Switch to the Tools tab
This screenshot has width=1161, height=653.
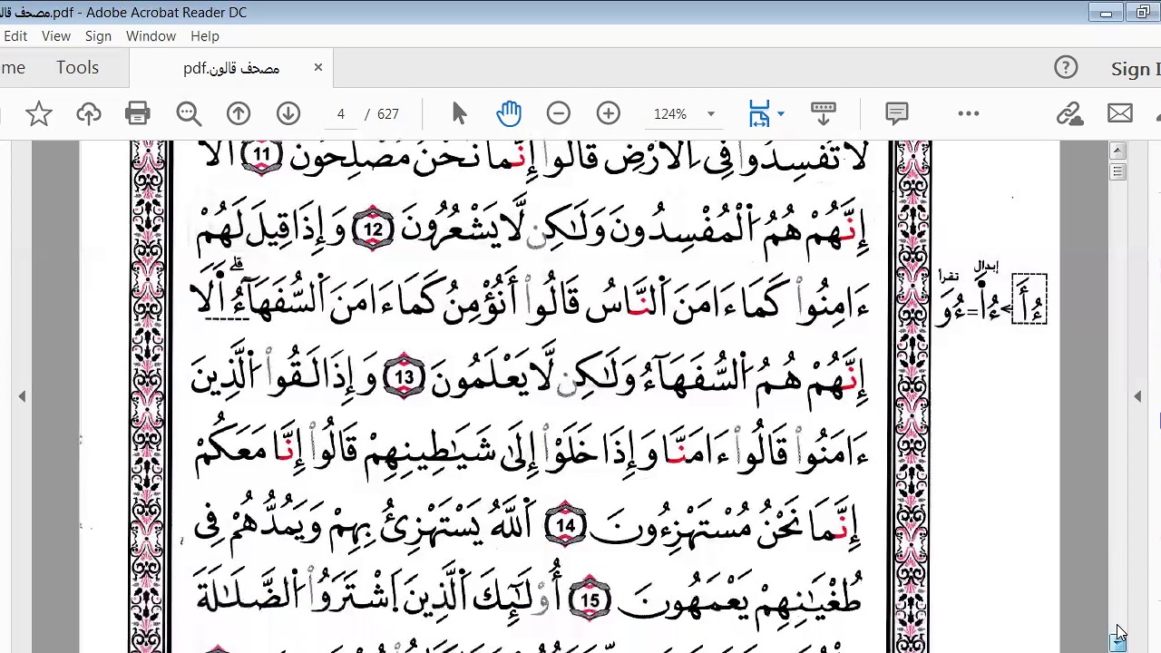click(77, 68)
